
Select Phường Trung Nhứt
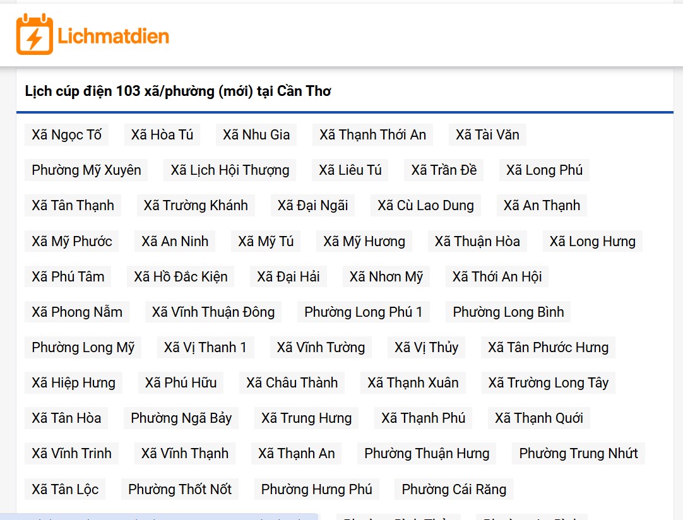[578, 453]
